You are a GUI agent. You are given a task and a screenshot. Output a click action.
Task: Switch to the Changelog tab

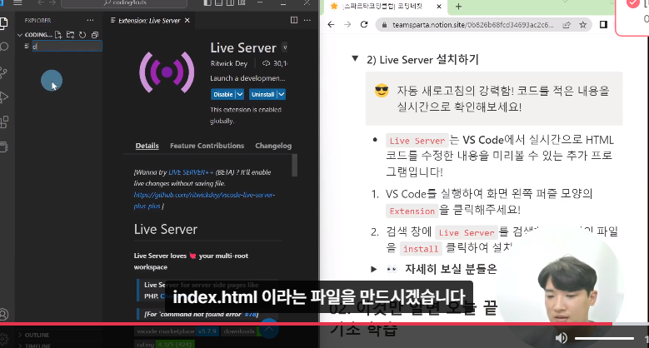(x=273, y=146)
